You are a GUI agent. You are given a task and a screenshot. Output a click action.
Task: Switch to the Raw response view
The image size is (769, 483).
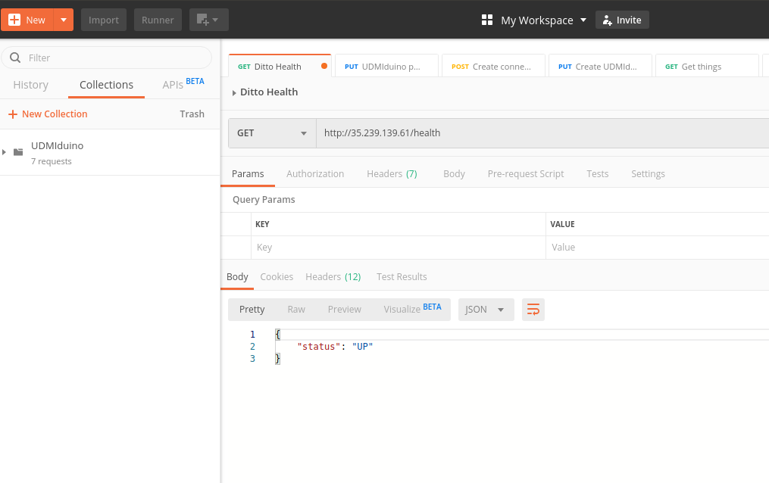coord(296,310)
